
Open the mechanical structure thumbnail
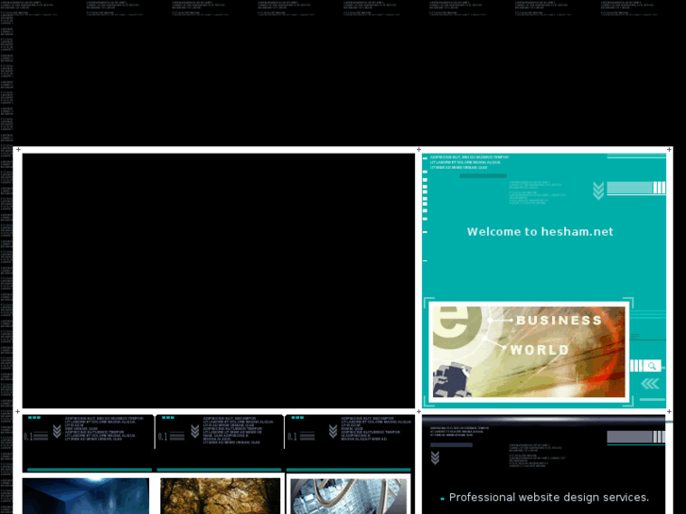[348, 496]
